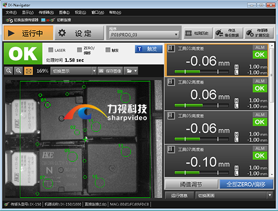Click the 工具02 ALM indicator
The width and height of the screenshot is (278, 211).
(x=260, y=81)
